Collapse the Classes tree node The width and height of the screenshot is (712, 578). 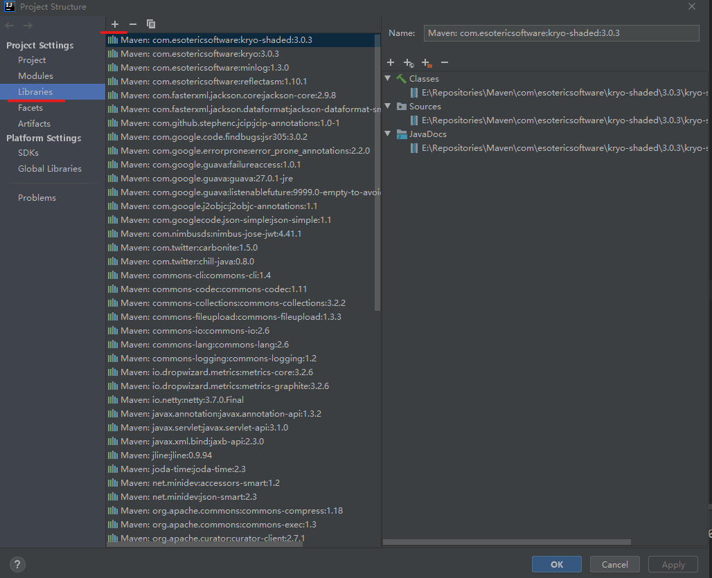click(387, 78)
